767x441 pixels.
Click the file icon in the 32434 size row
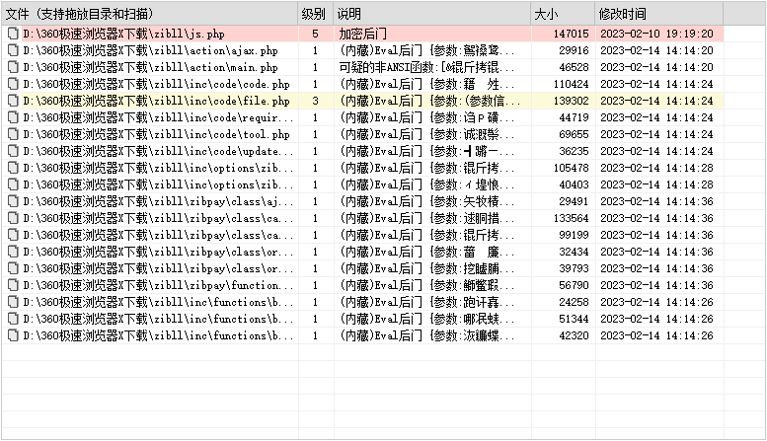point(13,252)
